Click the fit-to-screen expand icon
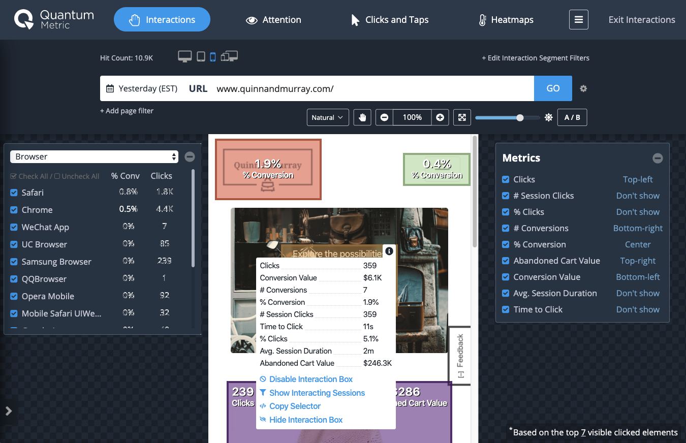This screenshot has width=686, height=443. coord(462,117)
